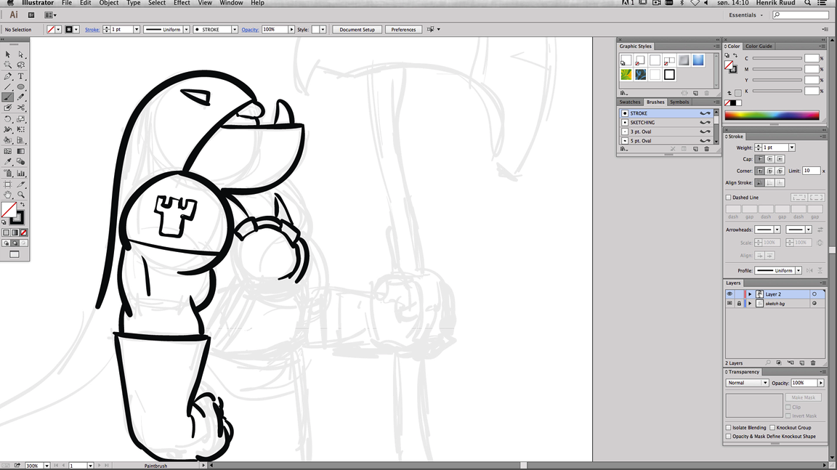Choose the Artboard tool
Image resolution: width=837 pixels, height=470 pixels.
tap(7, 184)
